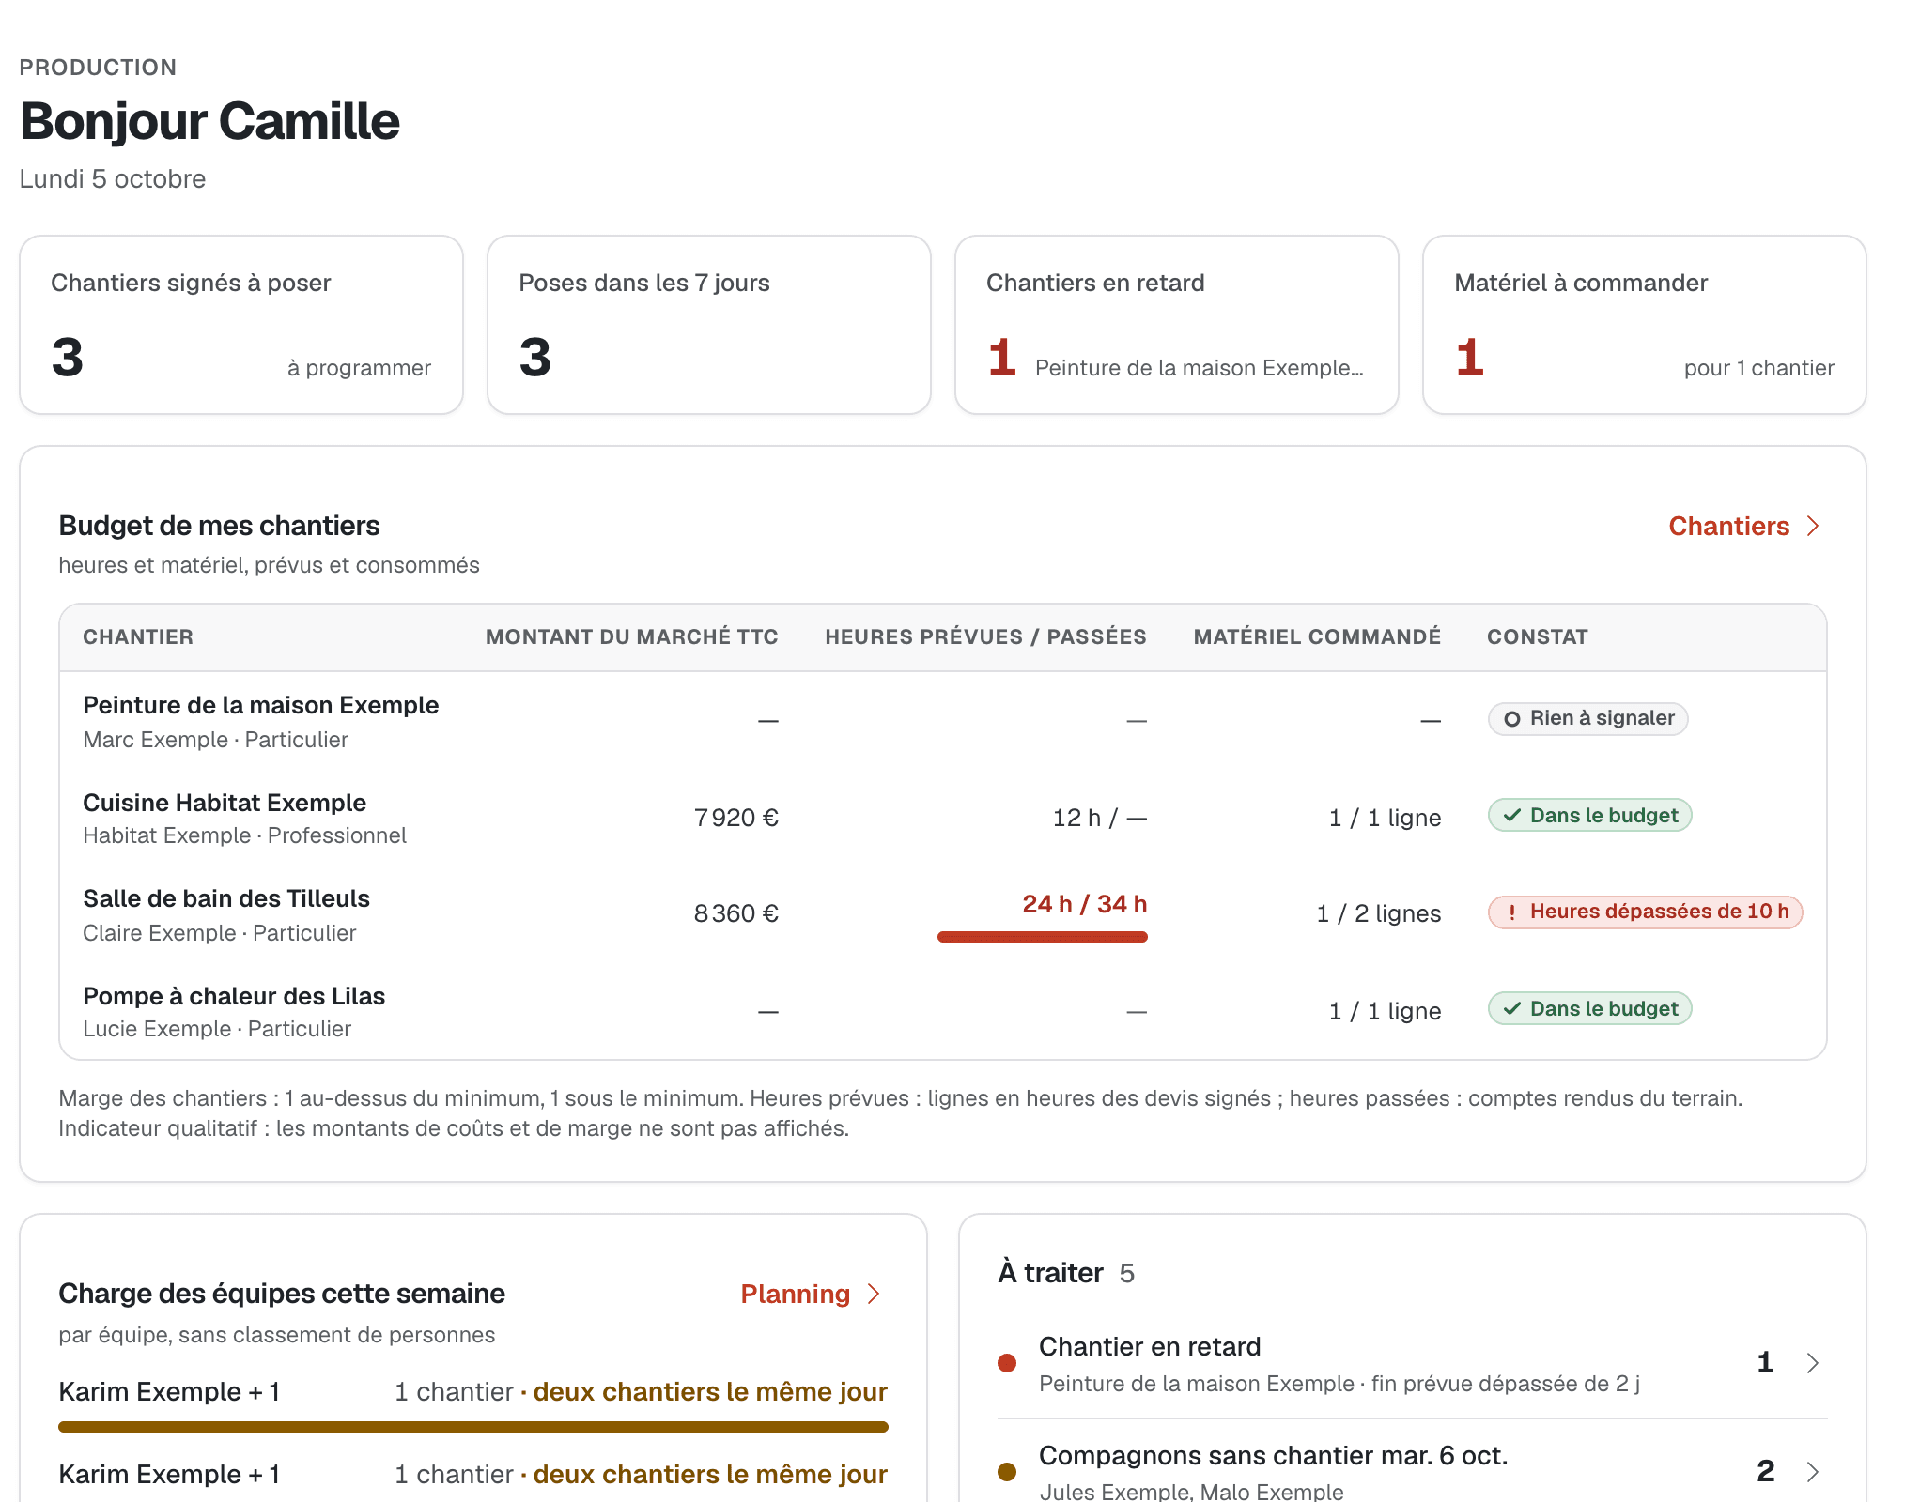The image size is (1920, 1502).
Task: Click the 1 / 2 lignes cell
Action: pyautogui.click(x=1379, y=914)
